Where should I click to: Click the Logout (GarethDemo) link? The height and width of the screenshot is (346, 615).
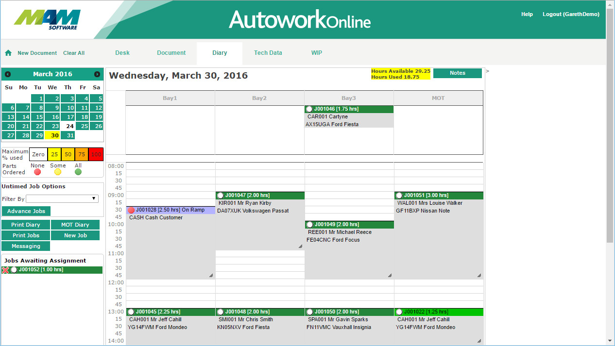[x=571, y=15]
